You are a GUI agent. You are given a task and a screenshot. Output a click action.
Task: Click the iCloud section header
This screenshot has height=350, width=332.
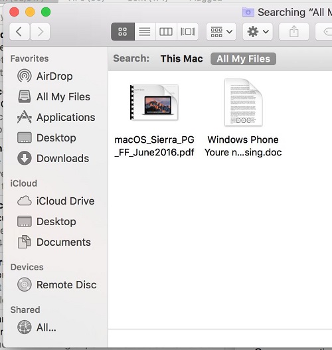24,183
